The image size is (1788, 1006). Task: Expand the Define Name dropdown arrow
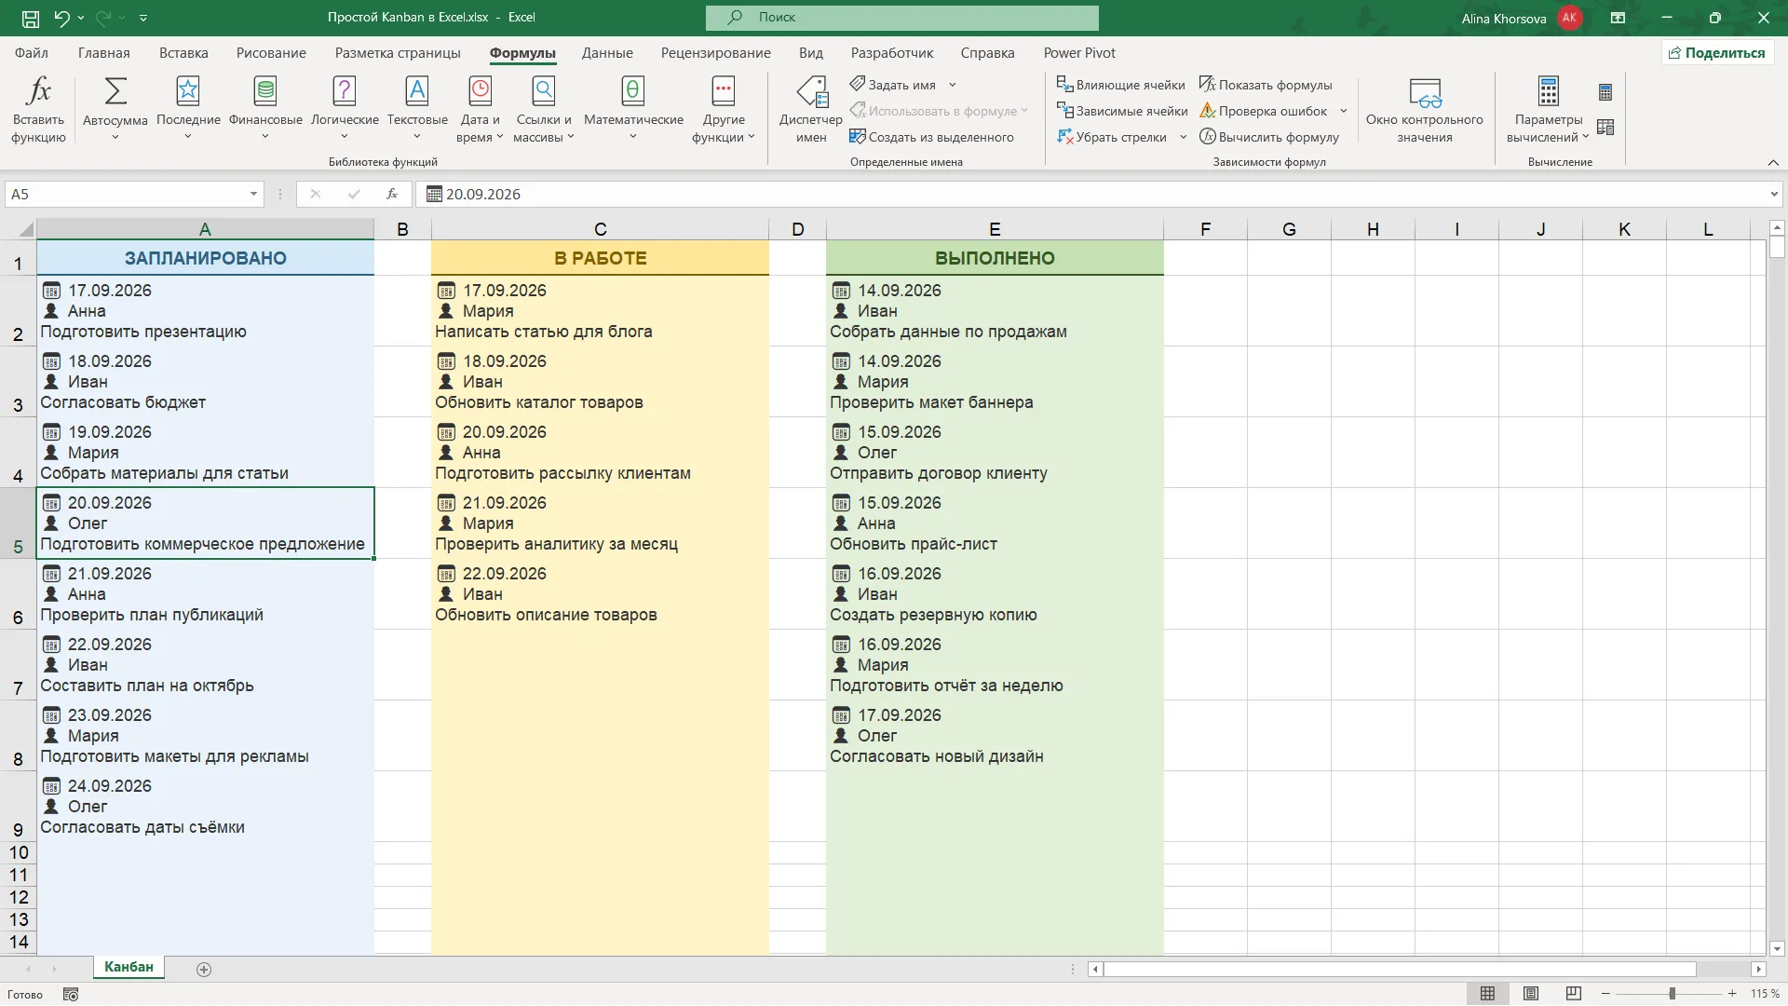[x=953, y=85]
